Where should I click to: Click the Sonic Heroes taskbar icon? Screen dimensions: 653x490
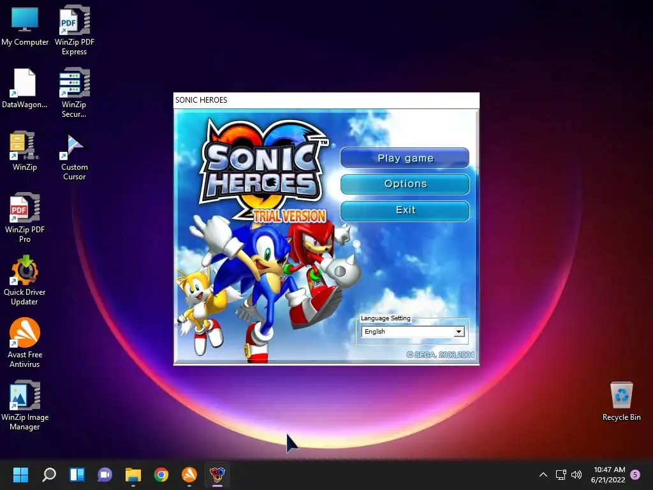217,475
